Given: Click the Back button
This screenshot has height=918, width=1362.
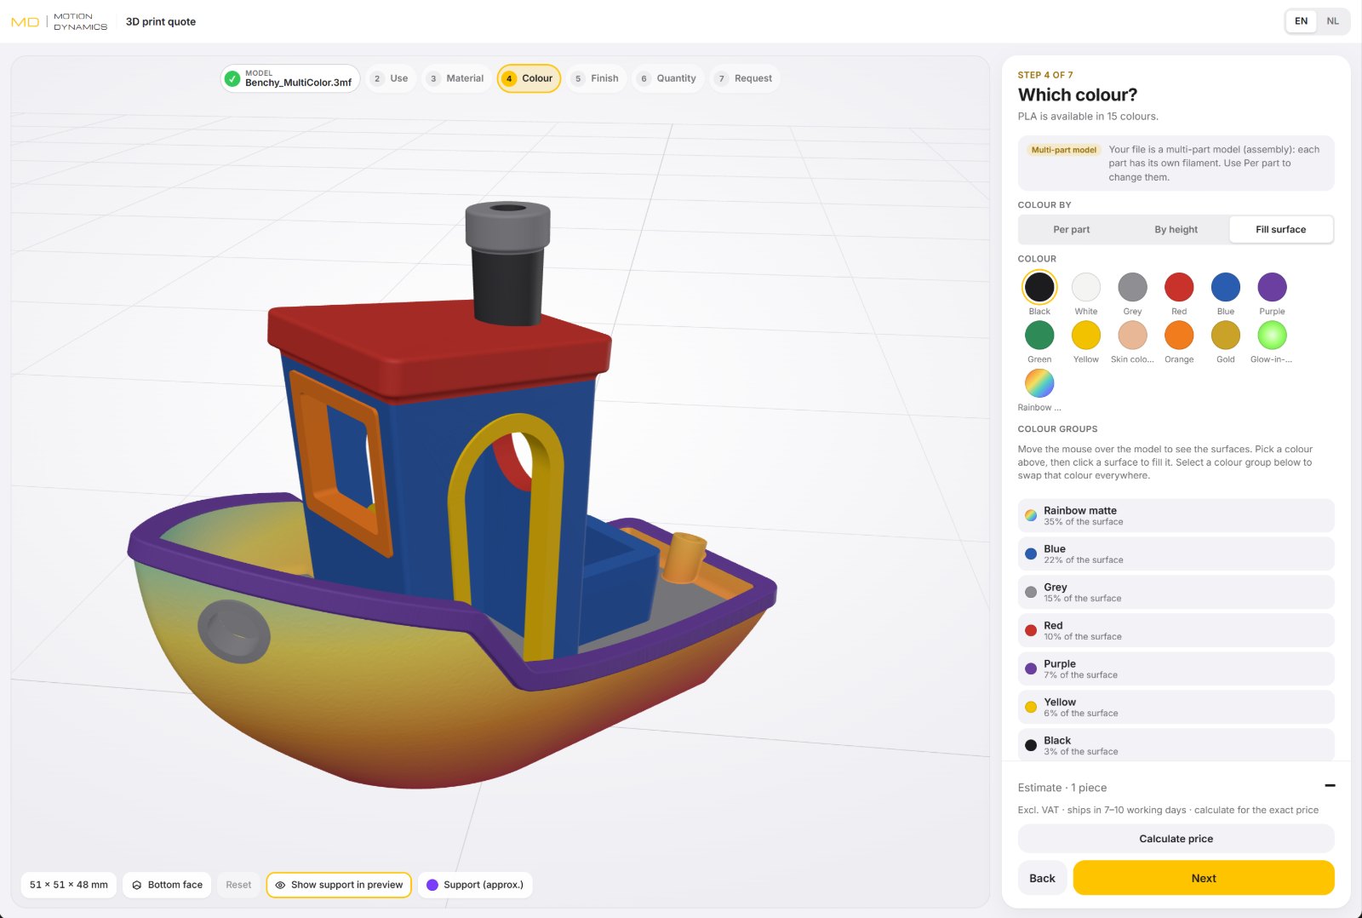Looking at the screenshot, I should click(1042, 878).
